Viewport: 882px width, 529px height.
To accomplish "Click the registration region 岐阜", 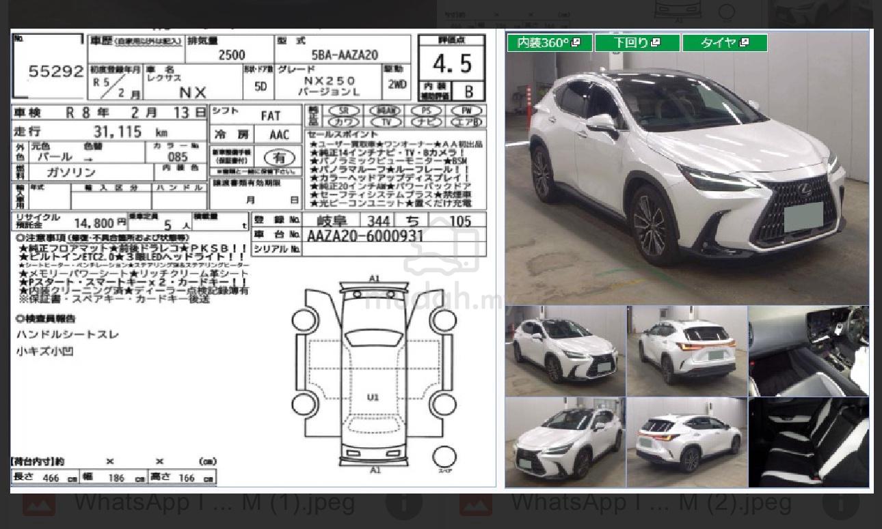I will coord(332,220).
